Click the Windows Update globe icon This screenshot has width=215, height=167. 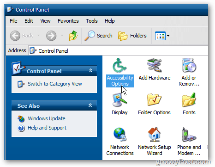21,119
